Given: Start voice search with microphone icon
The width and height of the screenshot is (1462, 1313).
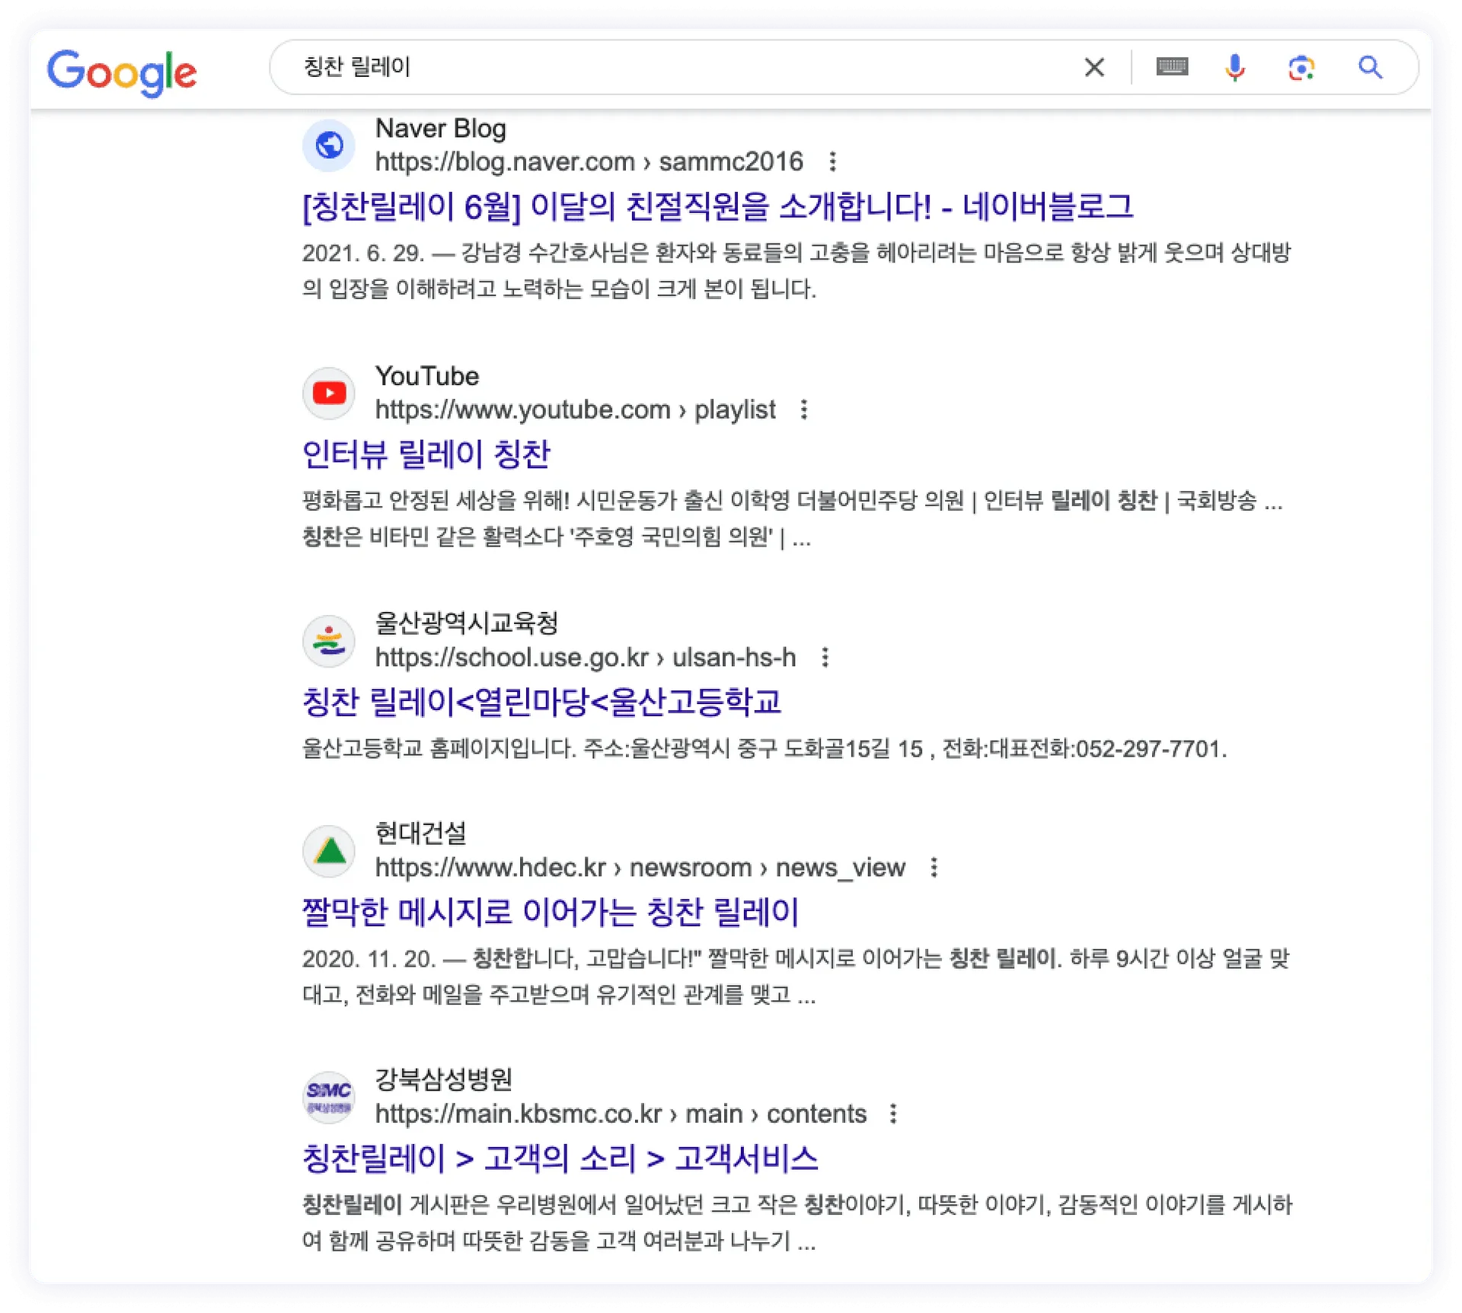Looking at the screenshot, I should point(1234,68).
